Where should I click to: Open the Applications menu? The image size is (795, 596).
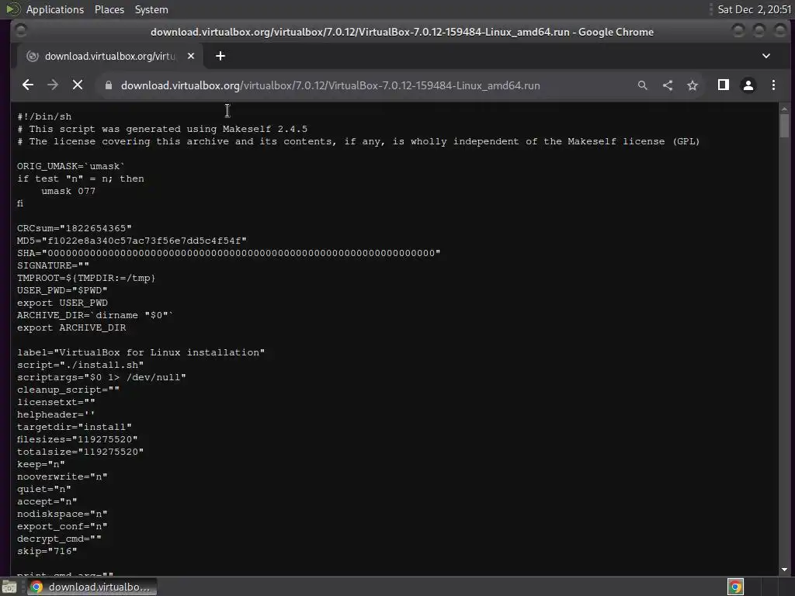pos(55,9)
